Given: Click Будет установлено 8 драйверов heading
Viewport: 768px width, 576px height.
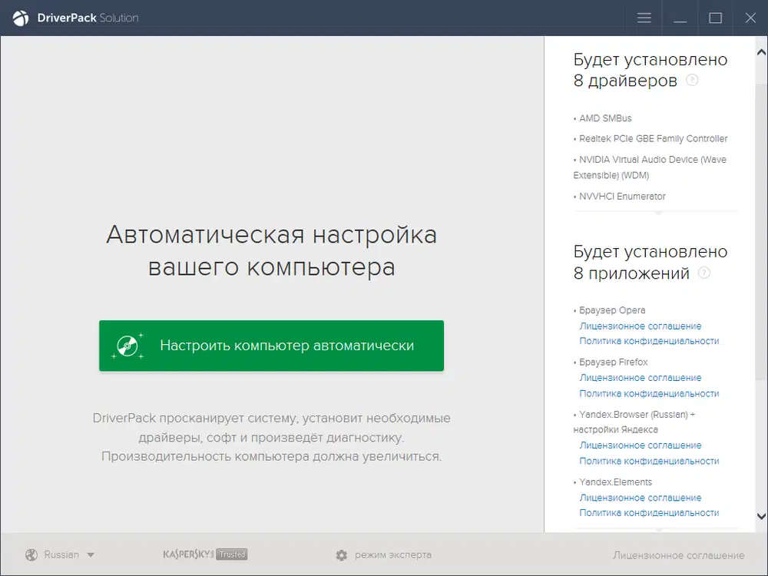Looking at the screenshot, I should (650, 70).
